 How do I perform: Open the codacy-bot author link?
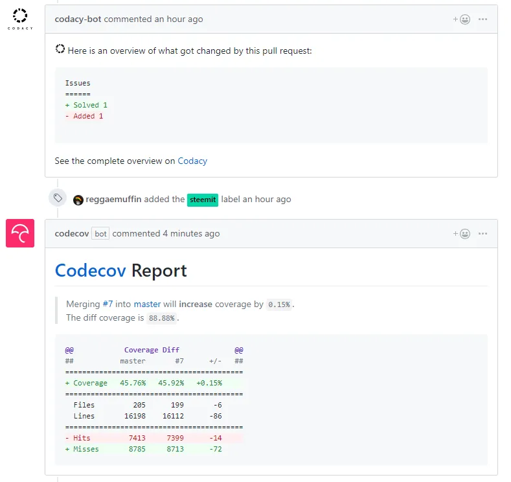(x=78, y=19)
